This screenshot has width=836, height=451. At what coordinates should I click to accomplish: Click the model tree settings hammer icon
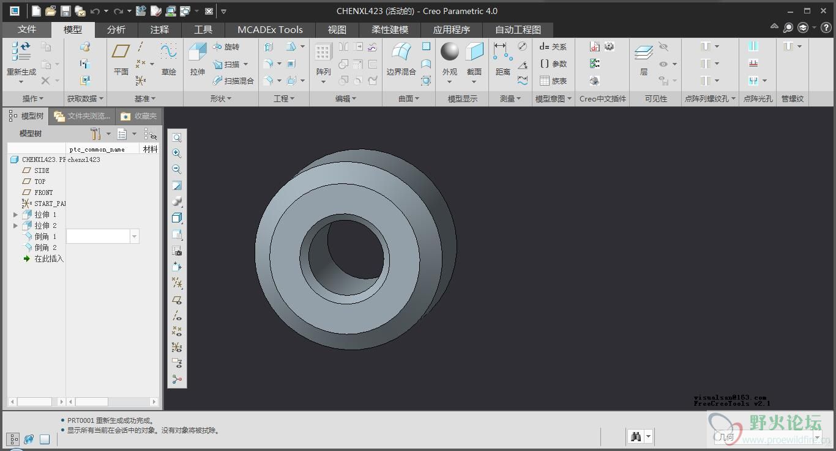[95, 133]
